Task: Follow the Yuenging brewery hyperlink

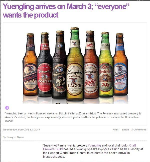Action: point(94,145)
